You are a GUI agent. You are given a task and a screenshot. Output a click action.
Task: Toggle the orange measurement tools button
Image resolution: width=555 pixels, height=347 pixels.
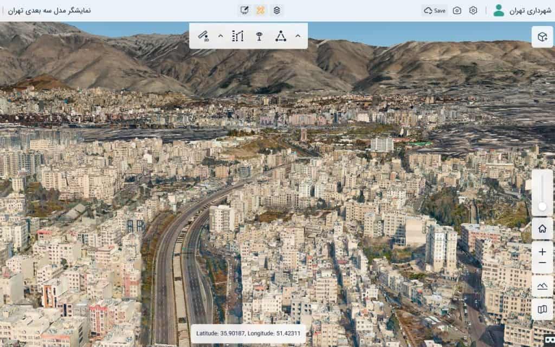click(261, 10)
